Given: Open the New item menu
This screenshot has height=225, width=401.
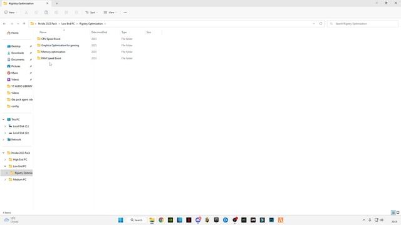Looking at the screenshot, I should point(11,12).
